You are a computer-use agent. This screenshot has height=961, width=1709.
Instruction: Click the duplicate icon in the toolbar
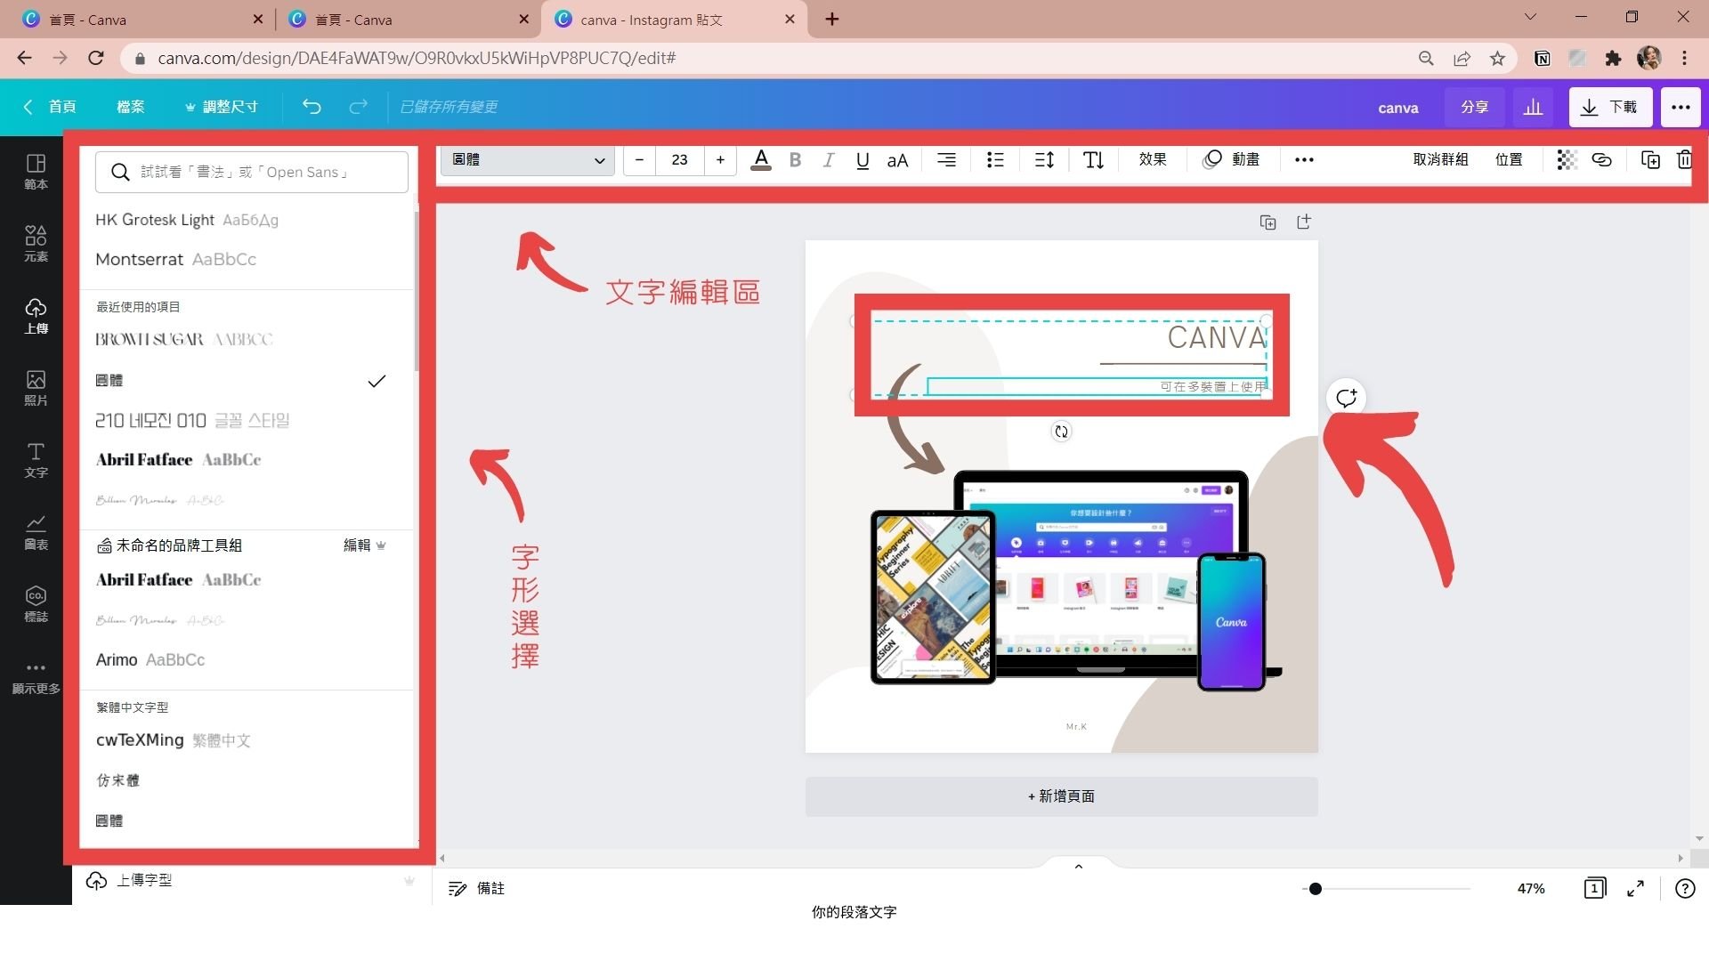pos(1650,159)
